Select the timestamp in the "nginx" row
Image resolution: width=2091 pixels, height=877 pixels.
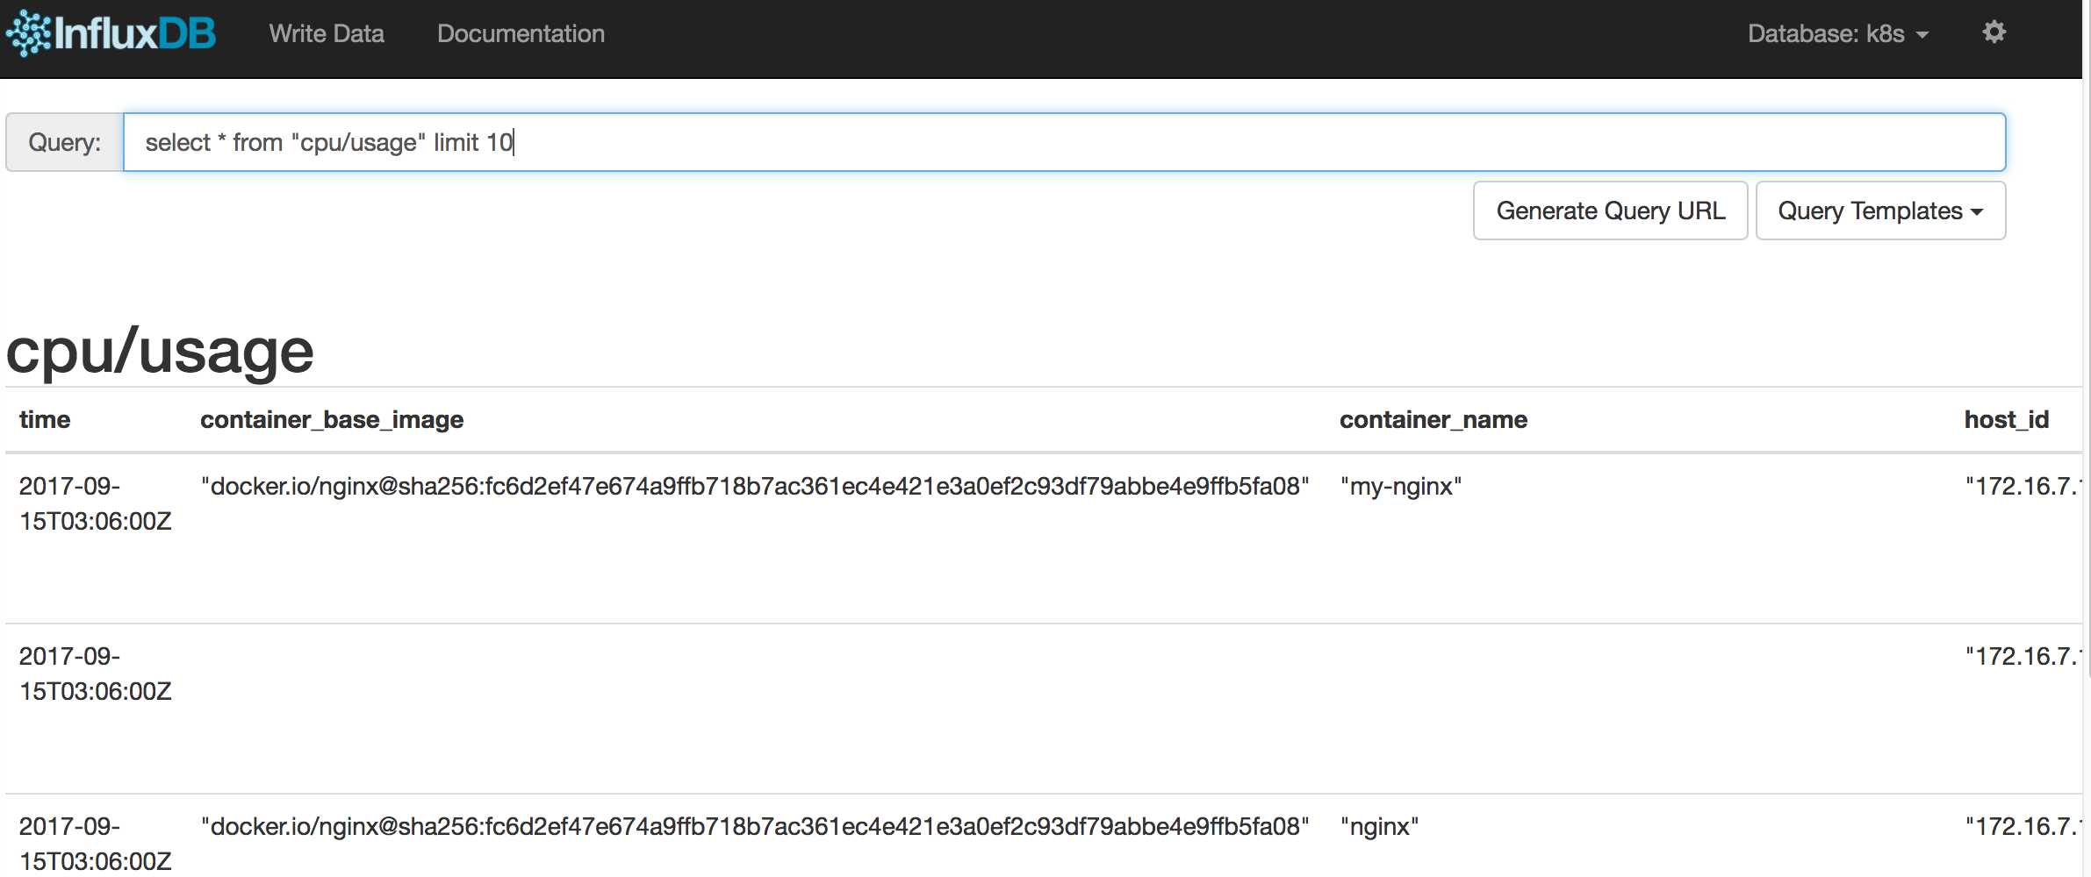tap(95, 844)
